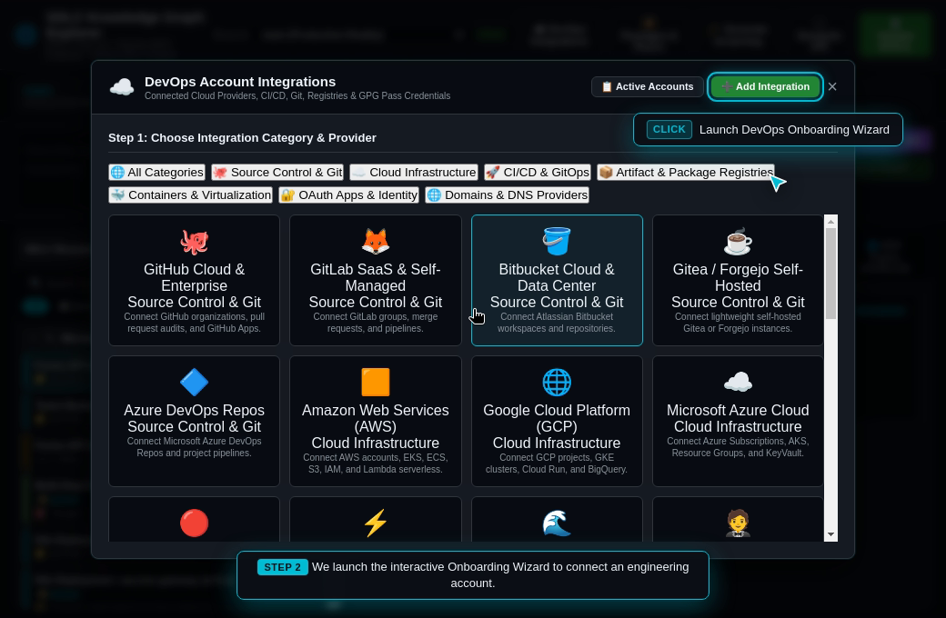This screenshot has width=946, height=618.
Task: Click the Add Integration button
Action: point(765,87)
